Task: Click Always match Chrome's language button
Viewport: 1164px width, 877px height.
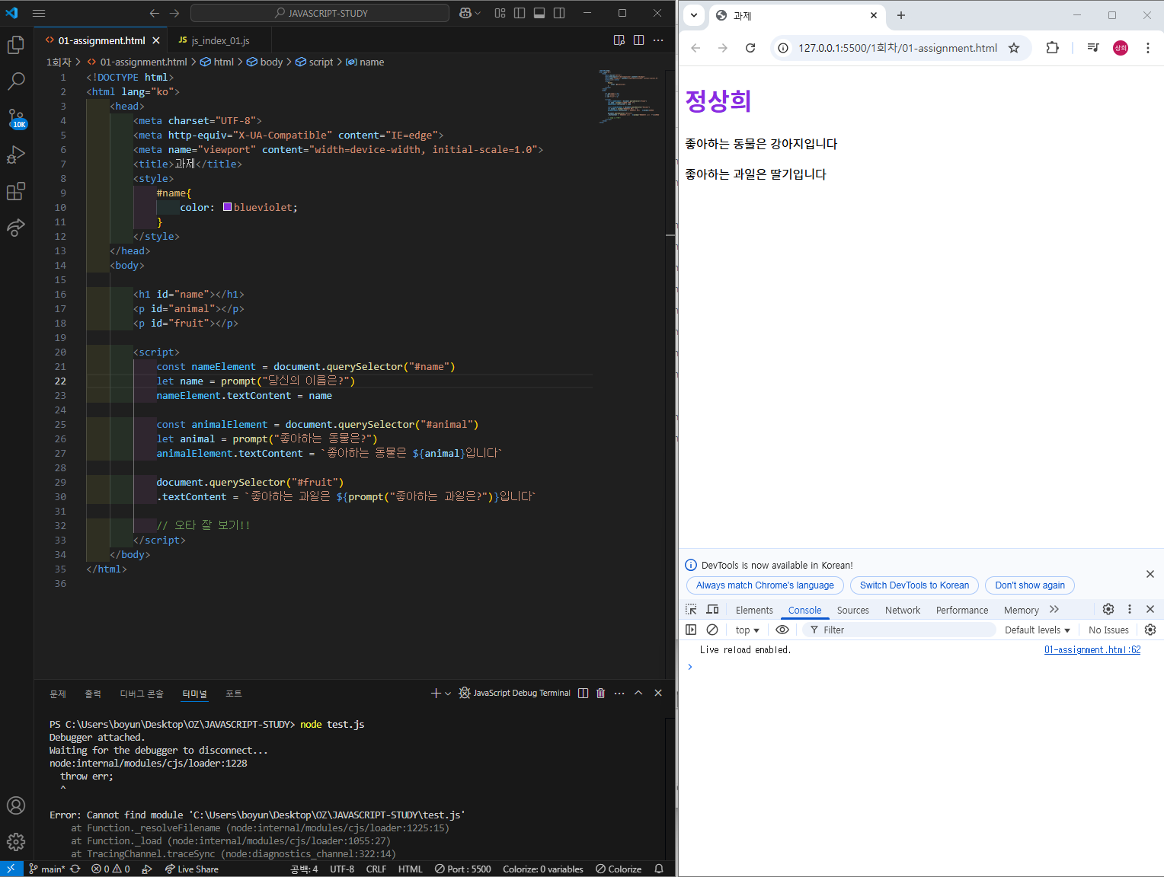Action: coord(765,585)
